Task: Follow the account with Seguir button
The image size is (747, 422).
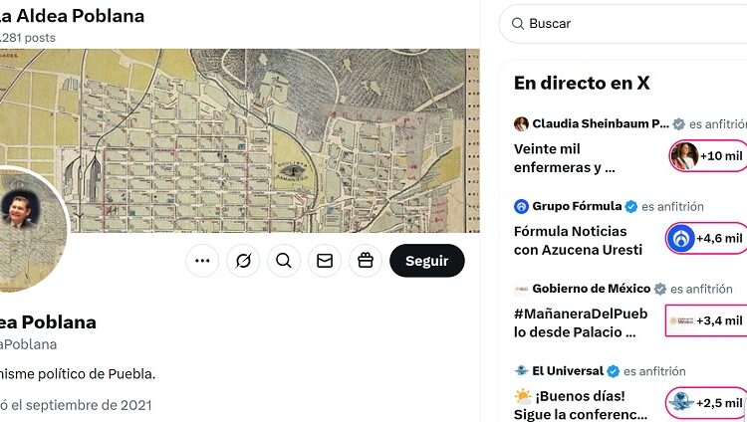Action: click(427, 261)
